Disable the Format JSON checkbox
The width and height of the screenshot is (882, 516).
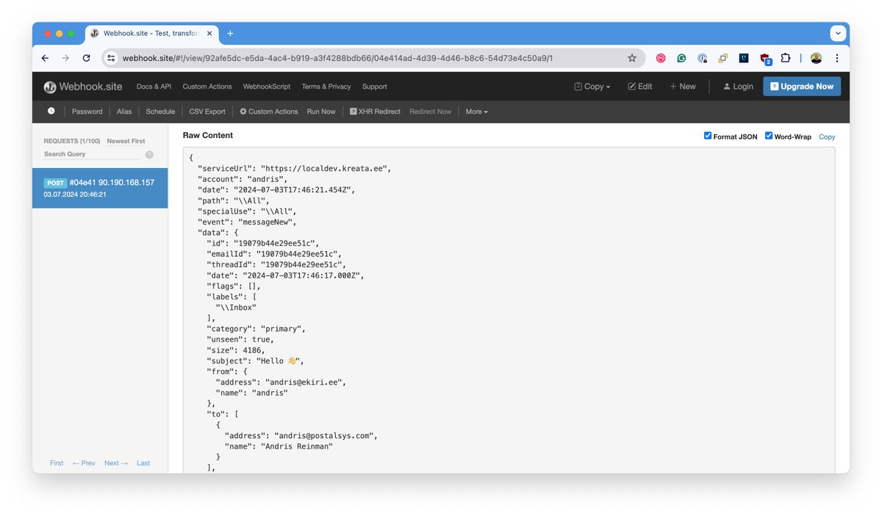tap(708, 135)
